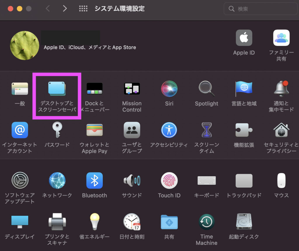This screenshot has height=251, width=299.
Task: Minimize the window with yellow button
Action: [x=20, y=8]
